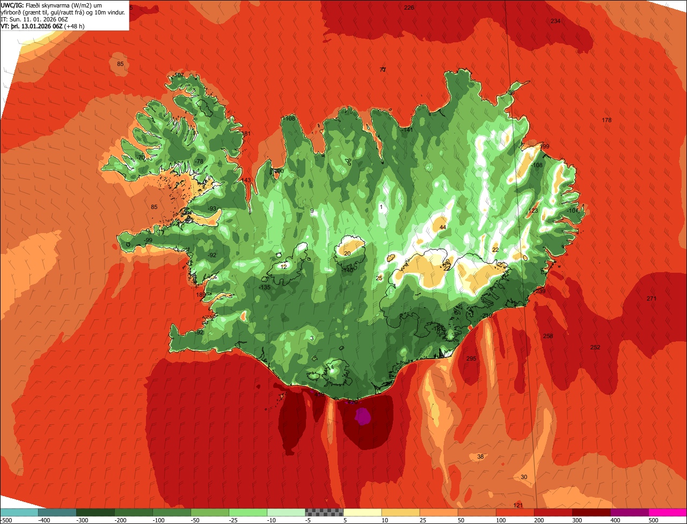The image size is (687, 524).
Task: Click the pale green swatch from -10 to -5
Action: (286, 512)
